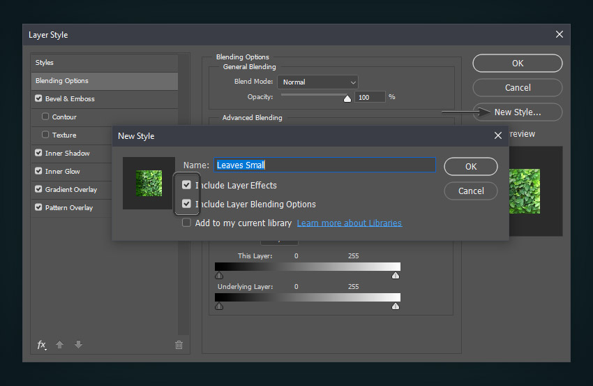Uncheck Include Layer Effects
This screenshot has width=593, height=386.
click(x=186, y=186)
